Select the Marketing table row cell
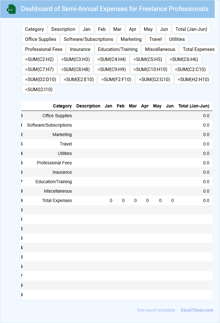The image size is (220, 323). tap(62, 135)
